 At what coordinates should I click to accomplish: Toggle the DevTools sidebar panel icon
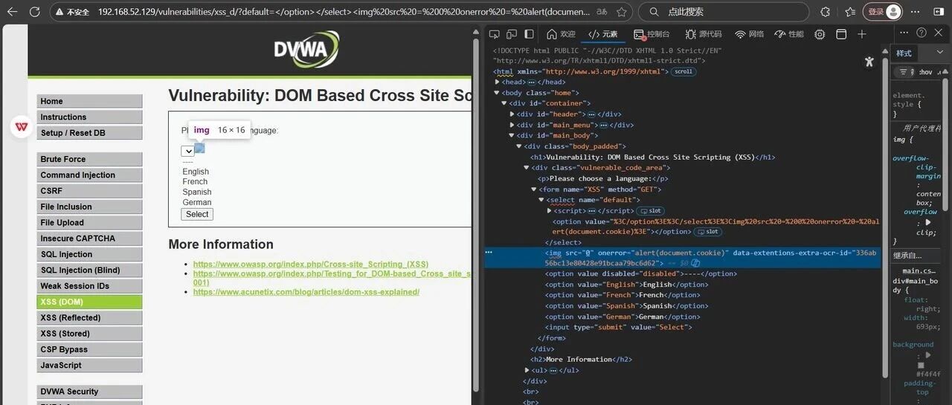530,34
